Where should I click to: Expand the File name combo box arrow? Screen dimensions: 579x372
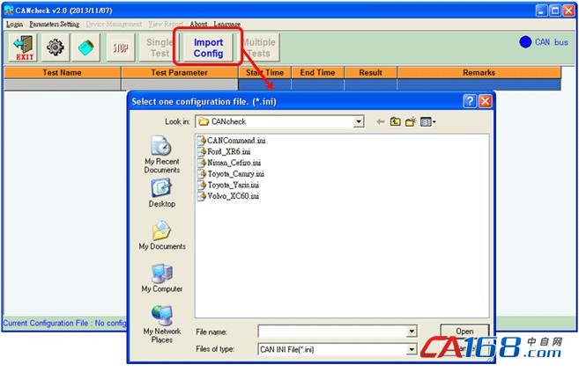pos(412,332)
